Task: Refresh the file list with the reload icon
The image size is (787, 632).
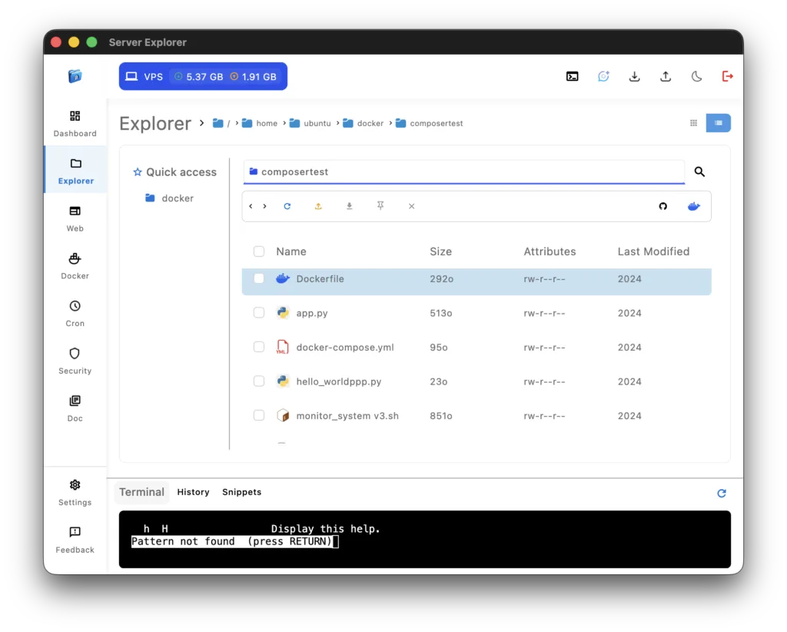Action: [287, 206]
